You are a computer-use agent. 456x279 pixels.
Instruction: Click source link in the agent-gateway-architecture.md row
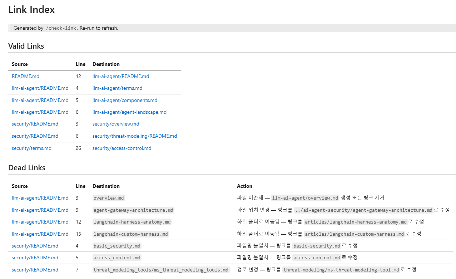pyautogui.click(x=40, y=210)
